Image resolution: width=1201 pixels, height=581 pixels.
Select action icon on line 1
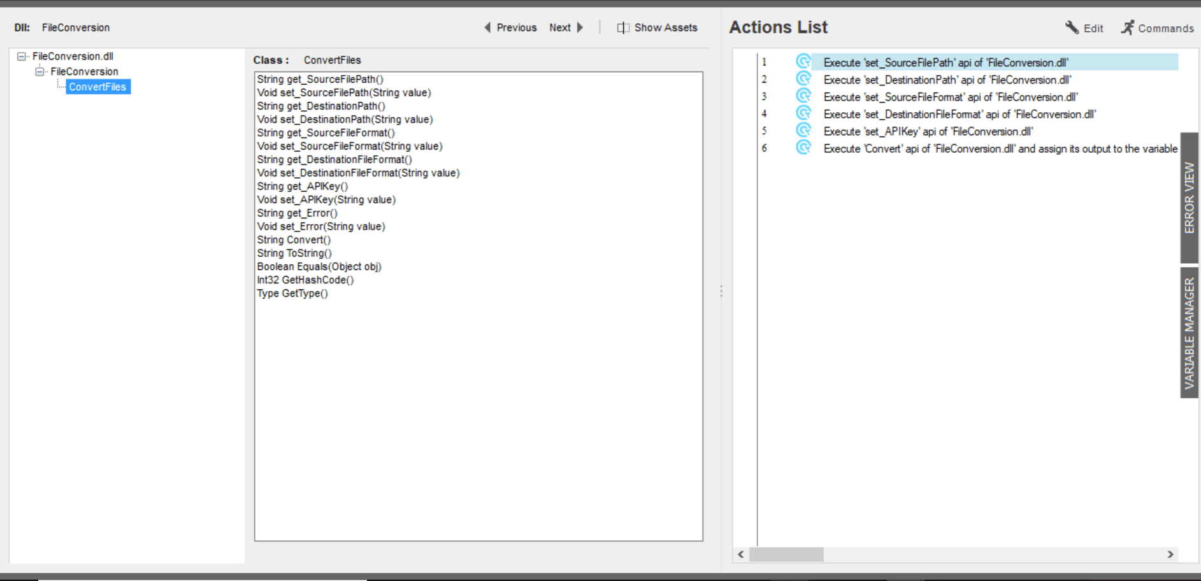pyautogui.click(x=803, y=62)
